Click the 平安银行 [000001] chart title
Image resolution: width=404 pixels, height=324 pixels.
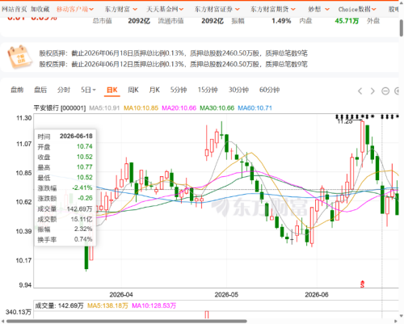coord(60,108)
